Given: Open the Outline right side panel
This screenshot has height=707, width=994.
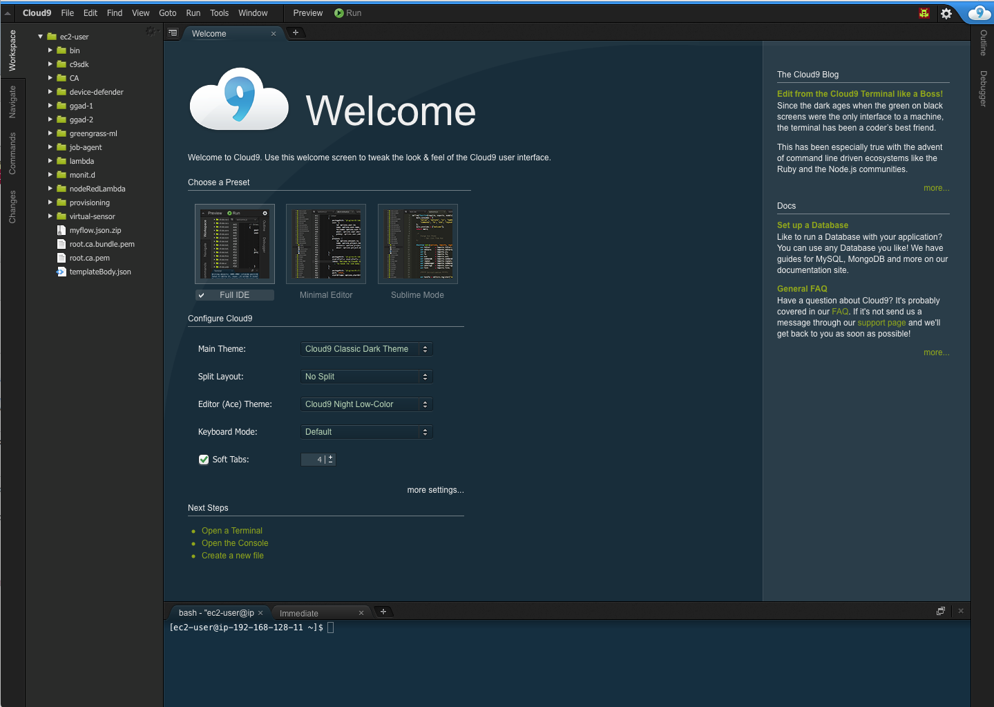Looking at the screenshot, I should pyautogui.click(x=984, y=43).
